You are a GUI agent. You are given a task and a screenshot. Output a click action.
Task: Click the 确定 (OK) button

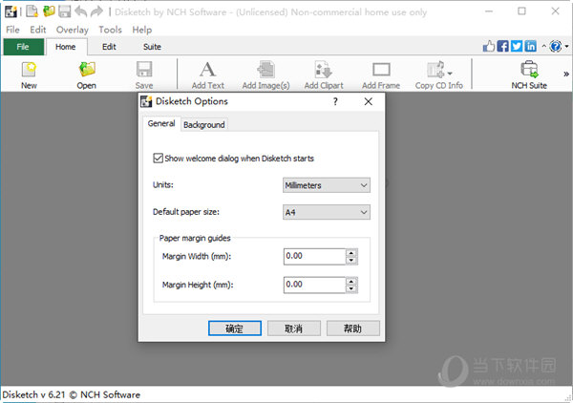coord(235,329)
